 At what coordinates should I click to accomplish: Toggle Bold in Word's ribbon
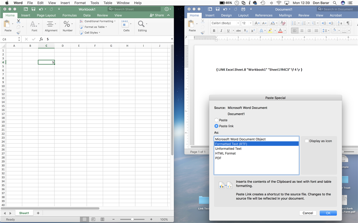click(x=214, y=31)
